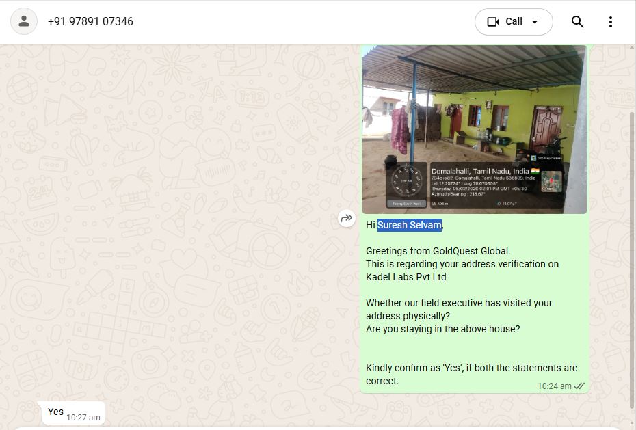
Task: Open the house photo attachment
Action: click(474, 129)
